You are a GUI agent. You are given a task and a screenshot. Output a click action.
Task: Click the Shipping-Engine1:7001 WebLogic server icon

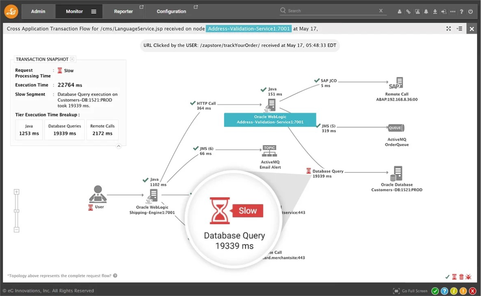(x=152, y=196)
